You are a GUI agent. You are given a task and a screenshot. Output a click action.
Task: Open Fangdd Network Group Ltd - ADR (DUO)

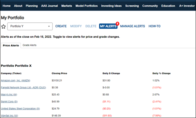click(23, 87)
